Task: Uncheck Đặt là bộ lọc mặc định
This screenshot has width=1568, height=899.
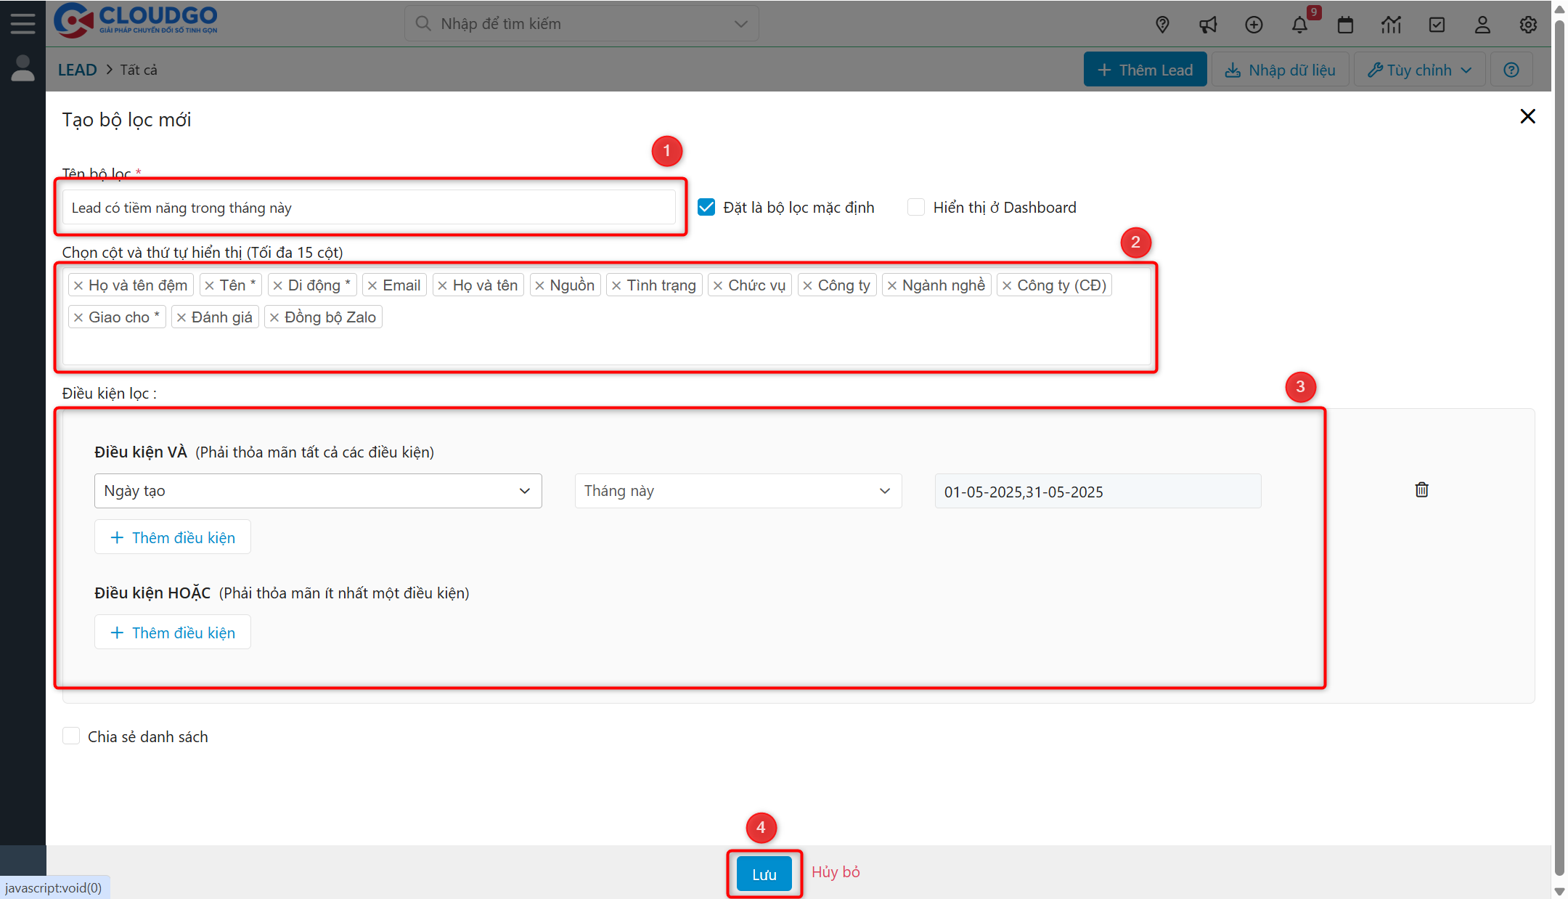Action: pos(706,207)
